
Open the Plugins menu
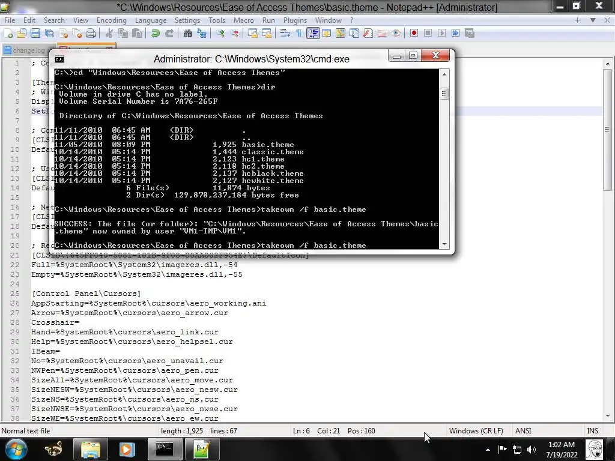[295, 20]
